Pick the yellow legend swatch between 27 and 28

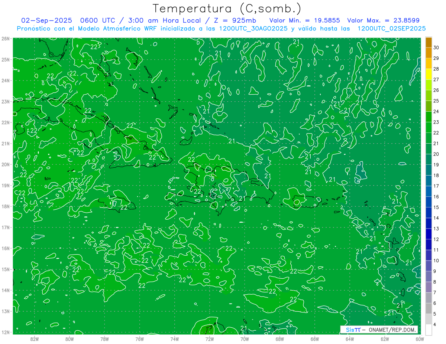coord(429,74)
